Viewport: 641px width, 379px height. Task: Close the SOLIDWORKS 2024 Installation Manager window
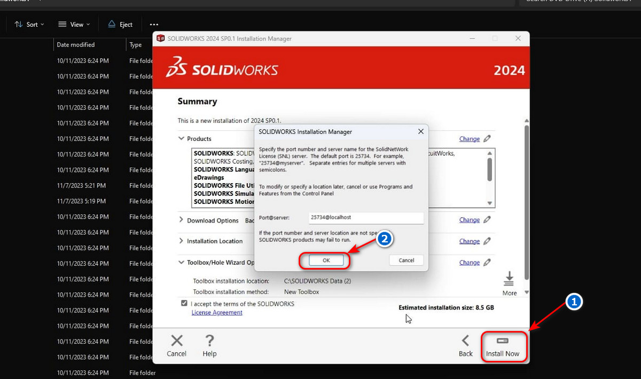click(x=518, y=38)
